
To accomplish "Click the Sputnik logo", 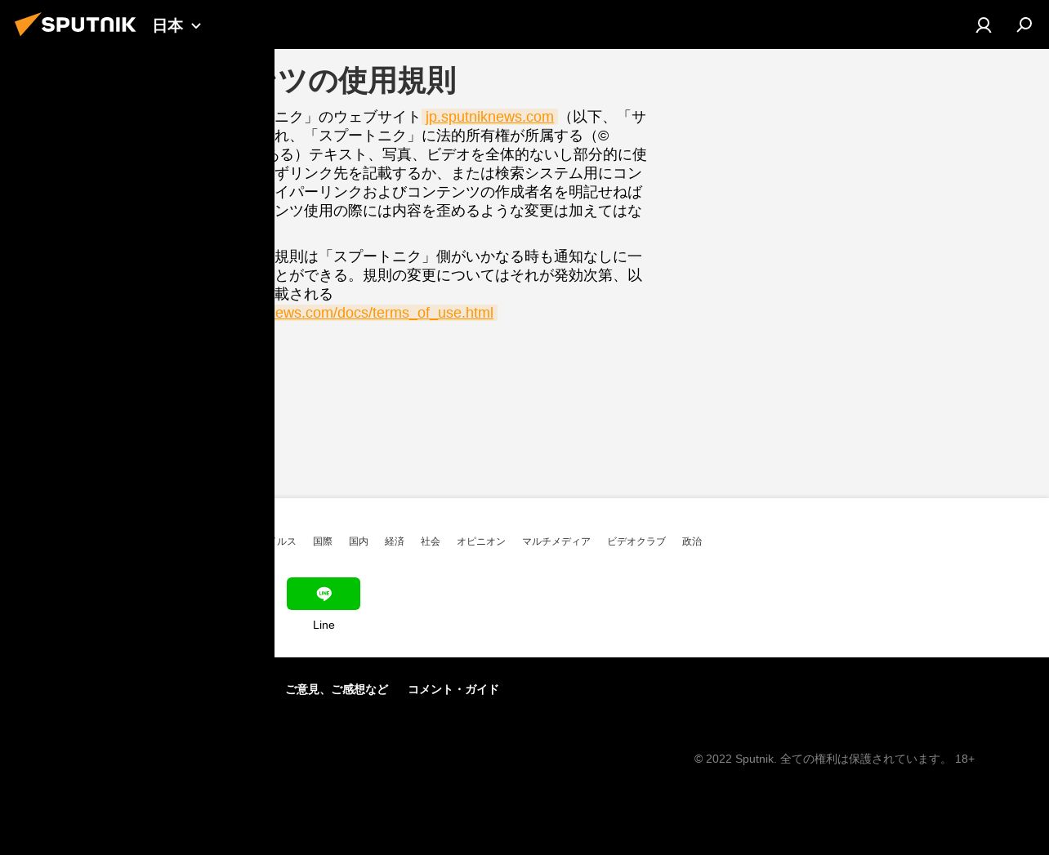I will [x=75, y=24].
